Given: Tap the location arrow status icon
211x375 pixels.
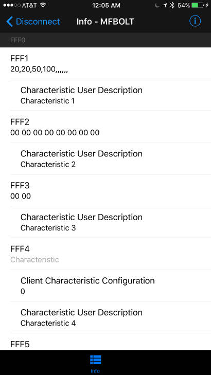Looking at the screenshot, I should (165, 5).
